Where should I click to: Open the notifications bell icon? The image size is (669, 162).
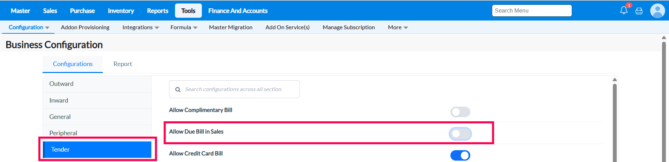coord(624,10)
